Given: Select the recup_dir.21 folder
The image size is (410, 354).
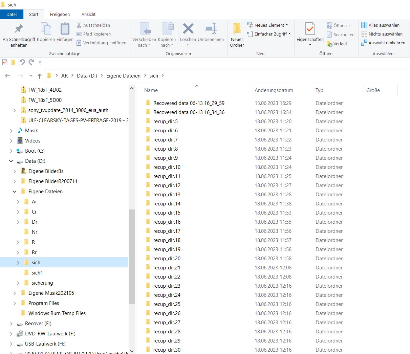Looking at the screenshot, I should (x=163, y=268).
